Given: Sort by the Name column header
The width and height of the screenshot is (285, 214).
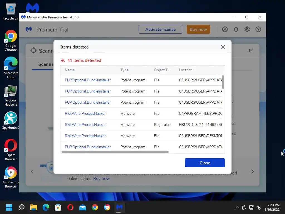Looking at the screenshot, I should pos(70,70).
